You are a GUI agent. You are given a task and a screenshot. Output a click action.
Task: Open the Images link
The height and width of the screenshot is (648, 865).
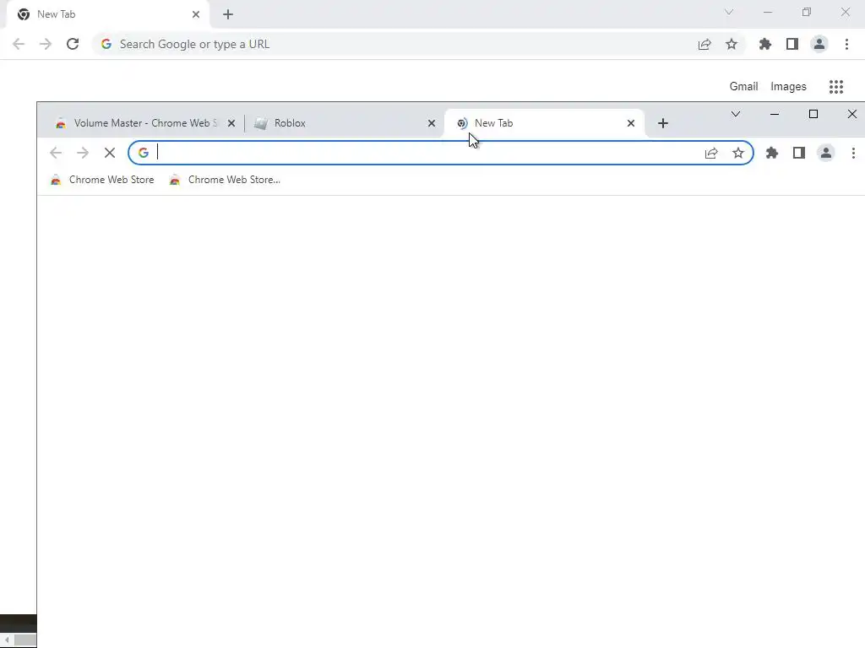(x=788, y=87)
